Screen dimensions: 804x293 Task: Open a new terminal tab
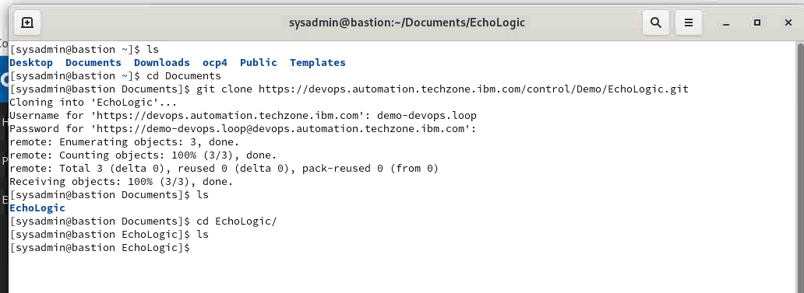pos(27,23)
